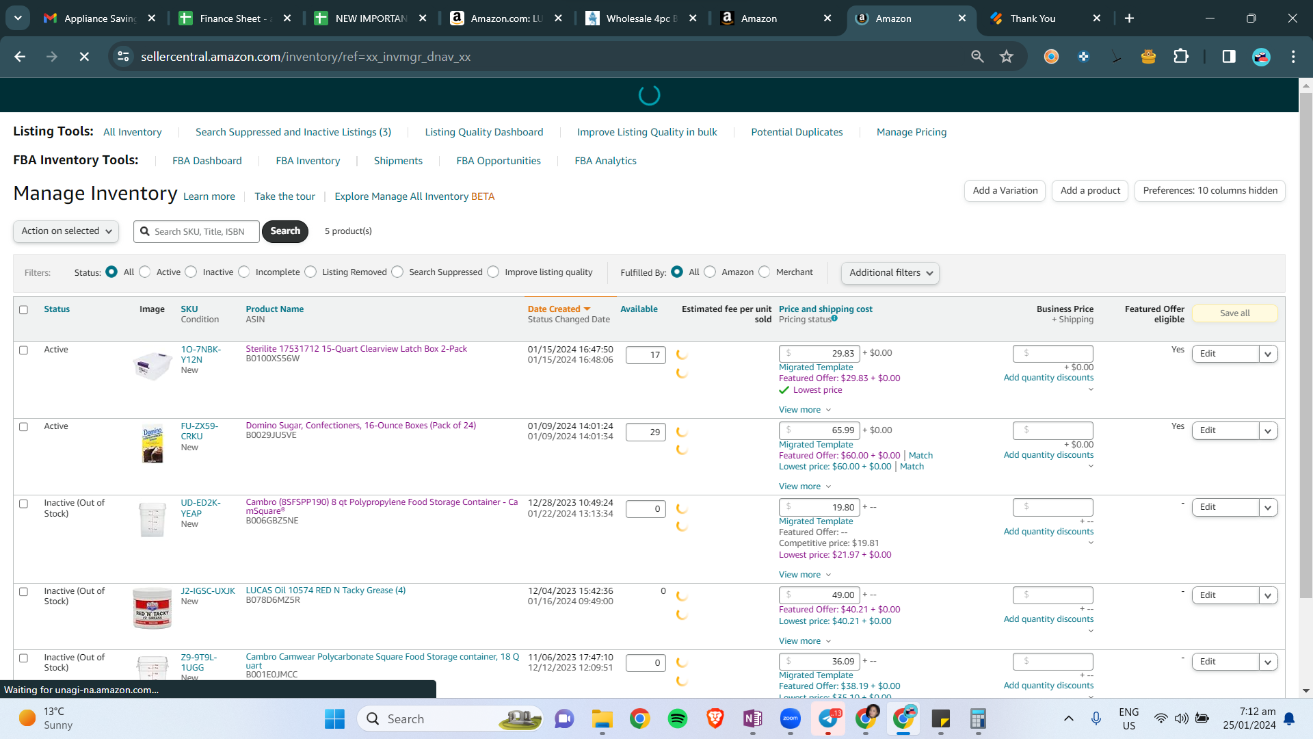Screen dimensions: 1313x739
Task: Click Domino Sugar product thumbnail
Action: click(152, 445)
